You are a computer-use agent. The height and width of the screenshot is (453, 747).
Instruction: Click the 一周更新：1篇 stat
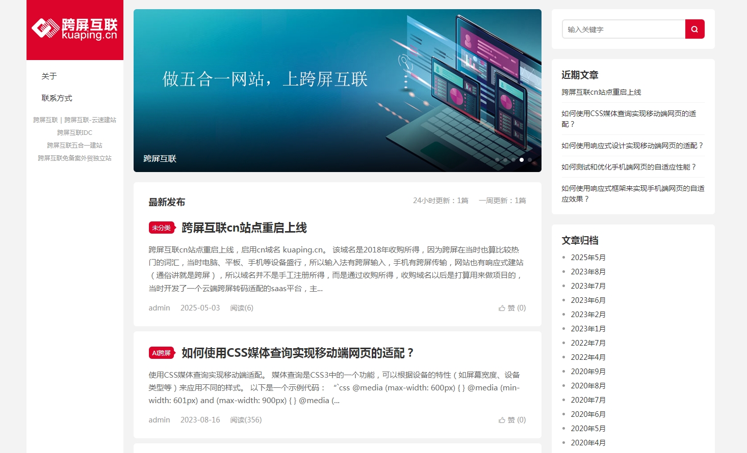(x=502, y=201)
